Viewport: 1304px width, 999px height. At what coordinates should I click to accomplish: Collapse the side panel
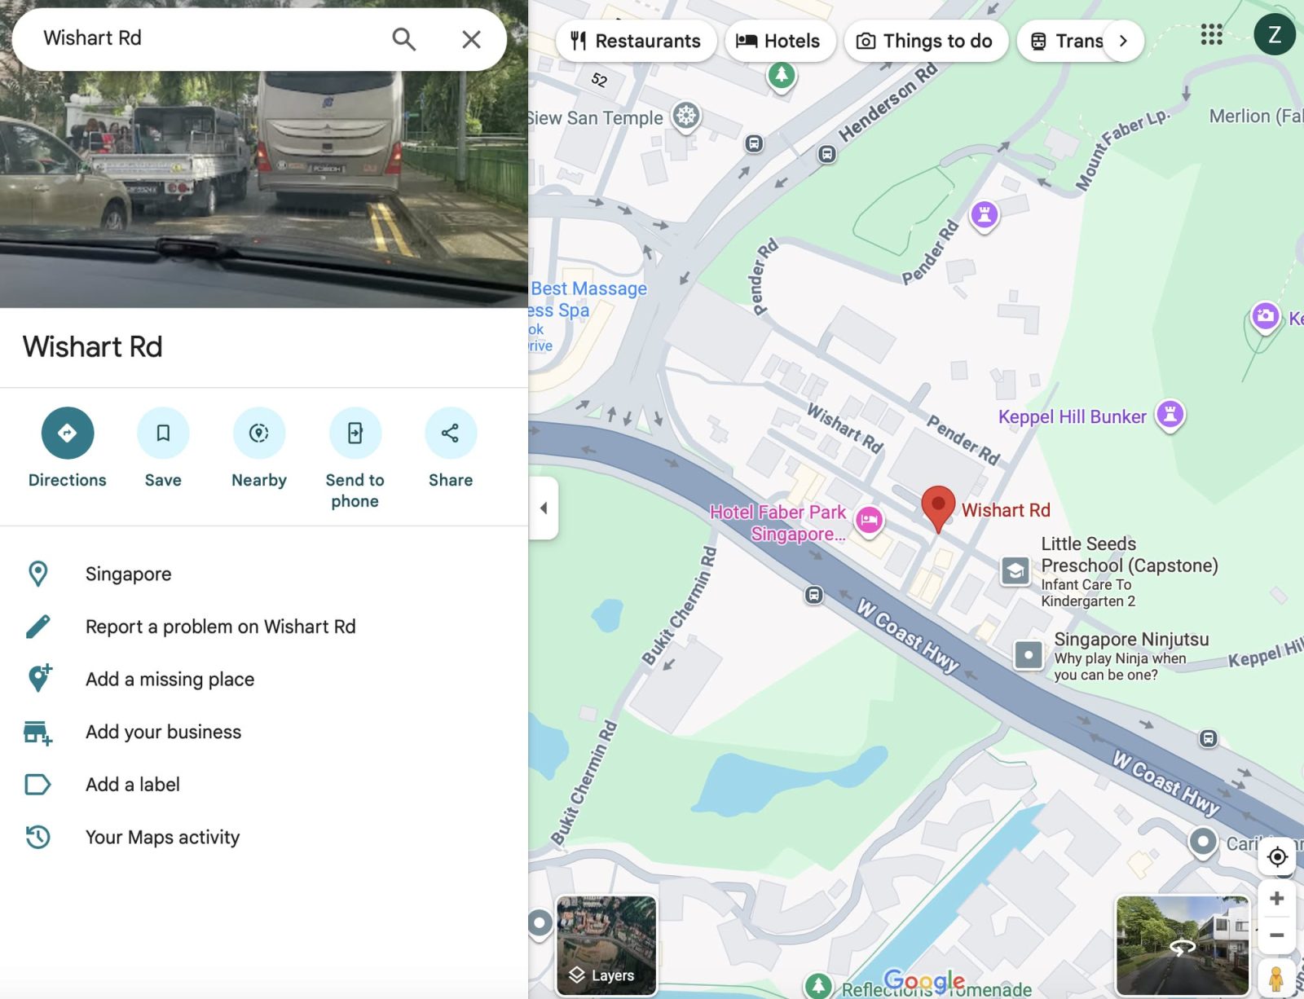[544, 508]
